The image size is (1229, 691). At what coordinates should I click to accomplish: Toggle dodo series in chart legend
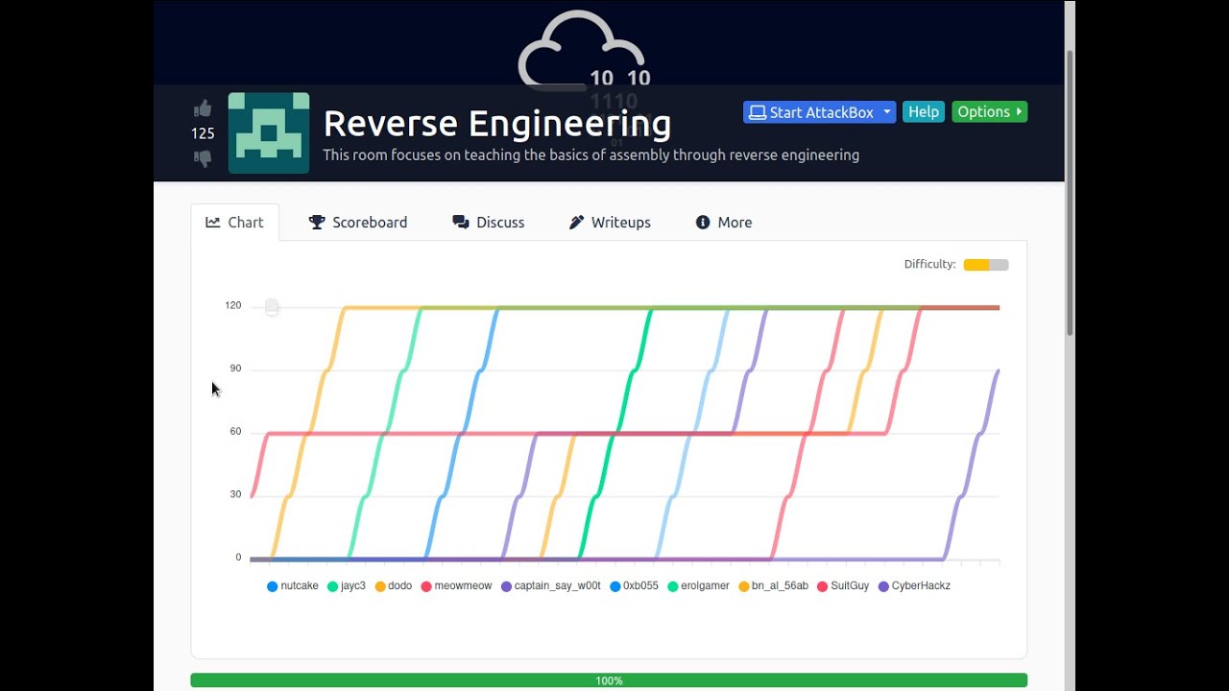[x=394, y=585]
